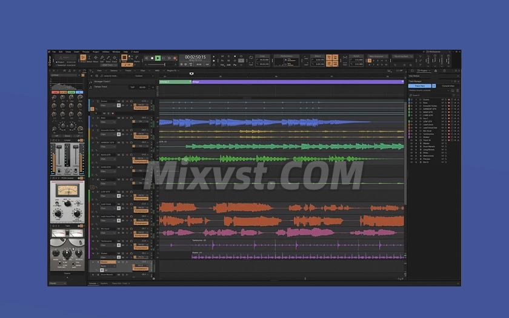
Task: Pause playback with the pause button
Action: 163,58
